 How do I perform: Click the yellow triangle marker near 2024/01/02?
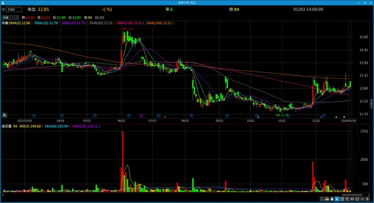tap(344, 117)
